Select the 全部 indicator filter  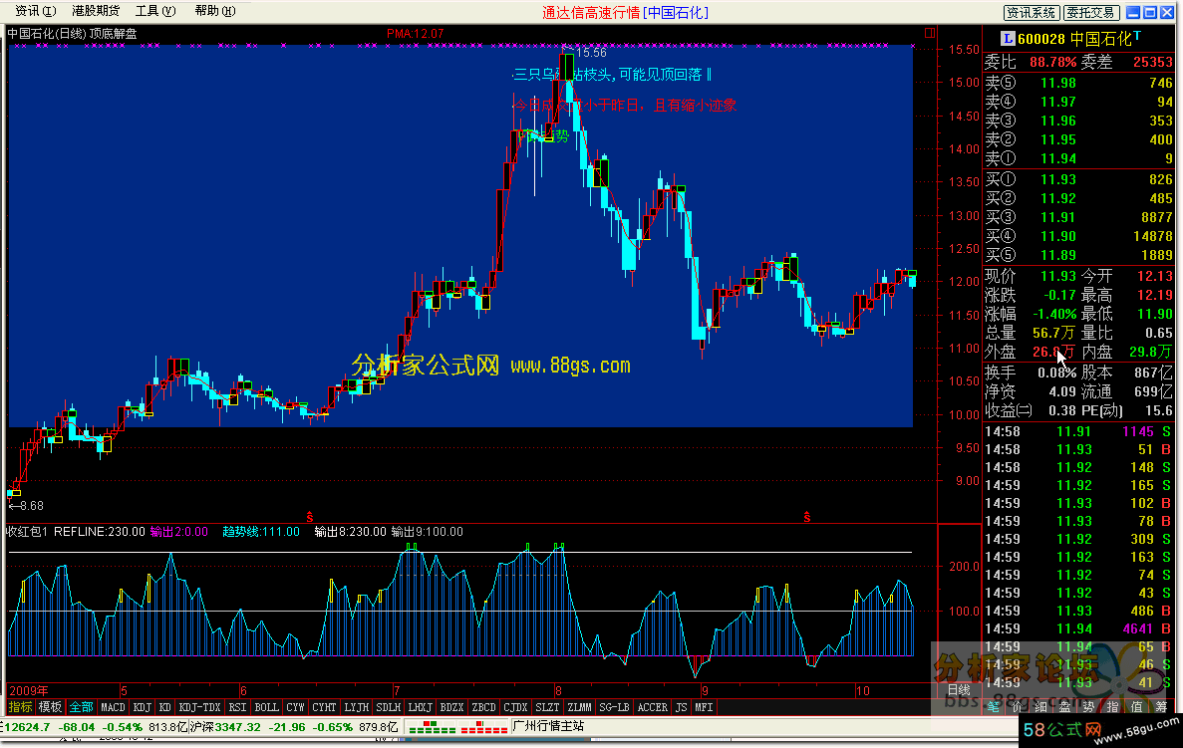click(82, 707)
